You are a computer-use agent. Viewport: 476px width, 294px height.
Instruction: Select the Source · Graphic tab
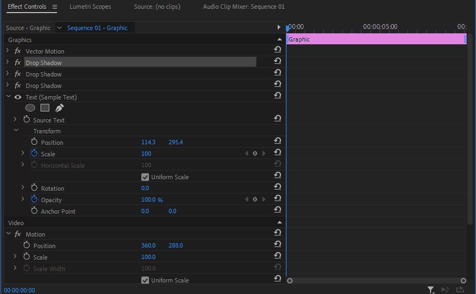28,28
